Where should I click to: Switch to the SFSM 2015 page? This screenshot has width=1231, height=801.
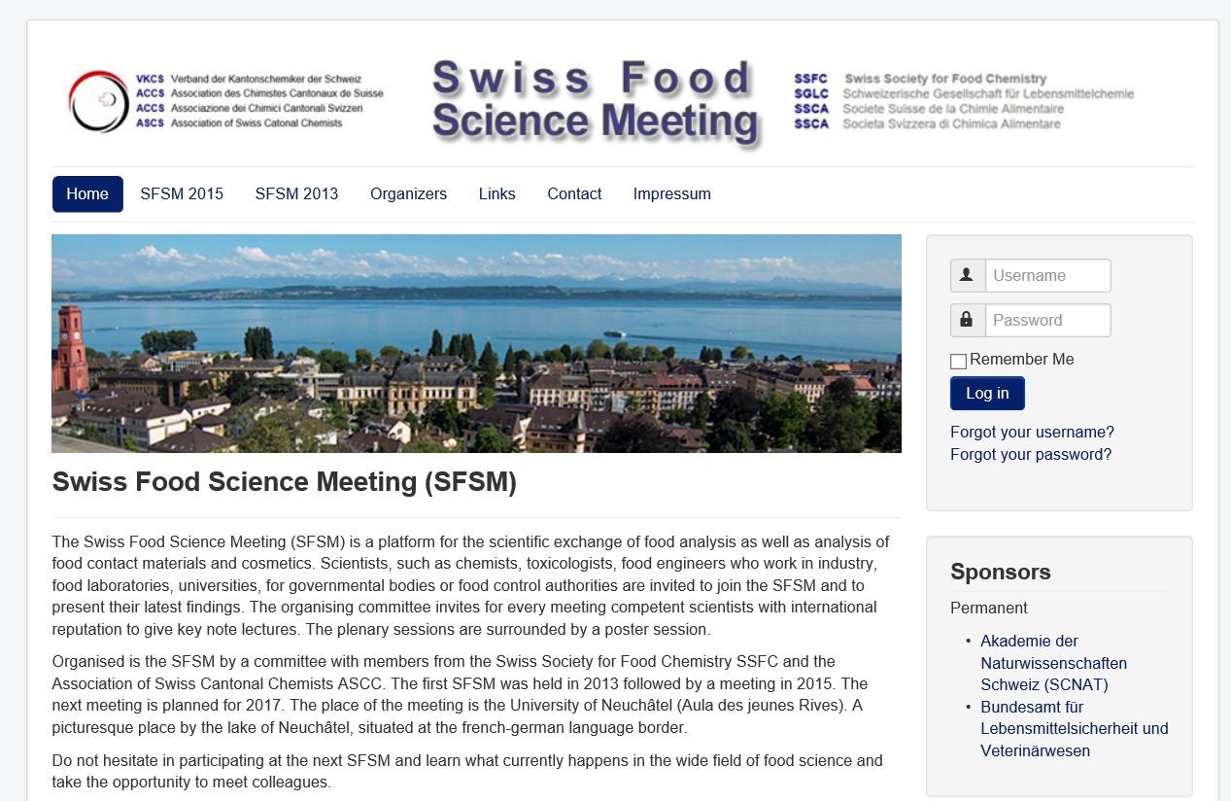click(x=182, y=193)
